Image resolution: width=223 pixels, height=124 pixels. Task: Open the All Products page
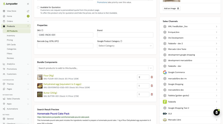pos(16,31)
